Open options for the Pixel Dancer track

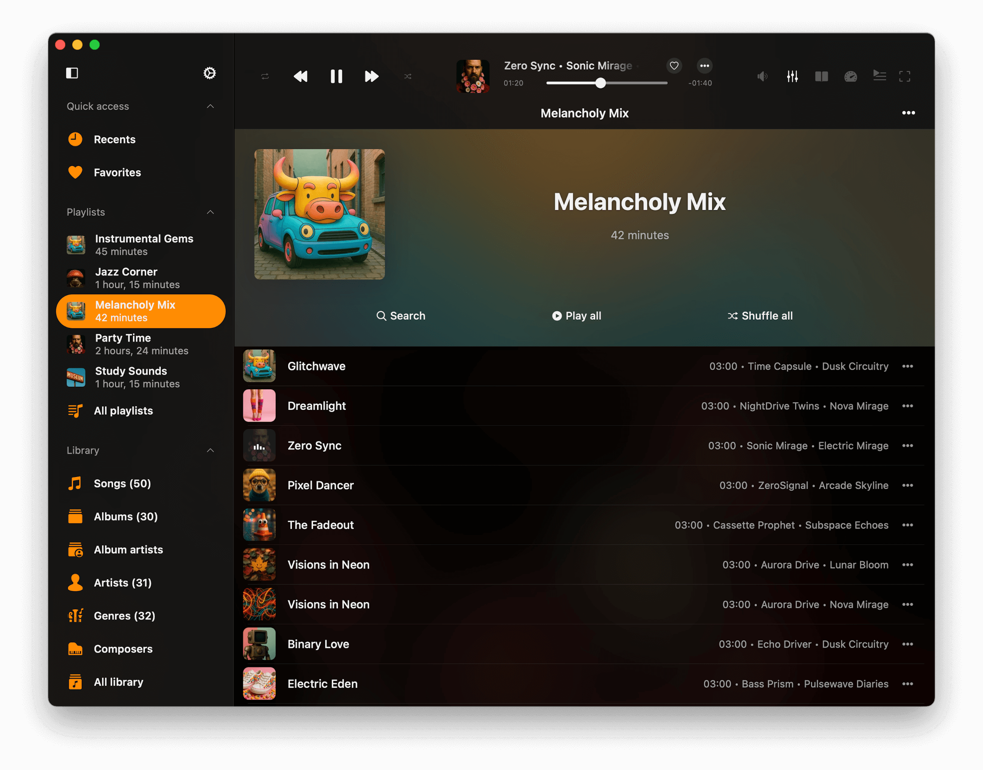[x=908, y=485]
